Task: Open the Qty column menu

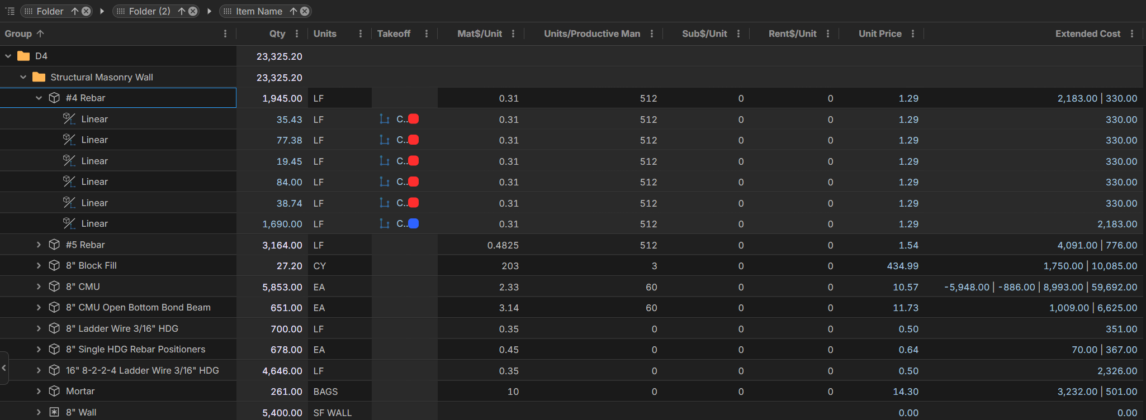Action: click(297, 34)
